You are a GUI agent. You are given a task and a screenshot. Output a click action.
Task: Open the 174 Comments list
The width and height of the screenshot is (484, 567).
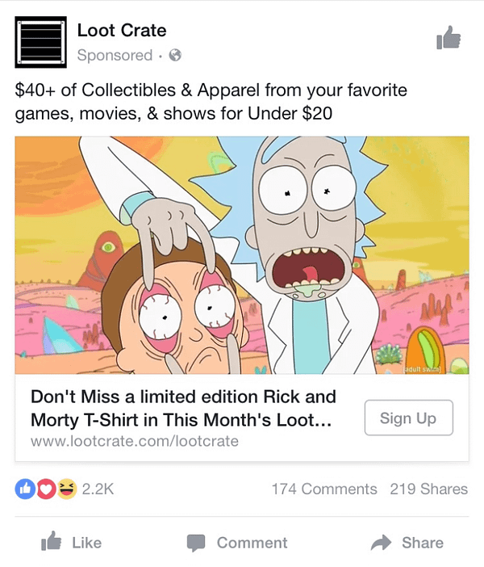coord(324,489)
